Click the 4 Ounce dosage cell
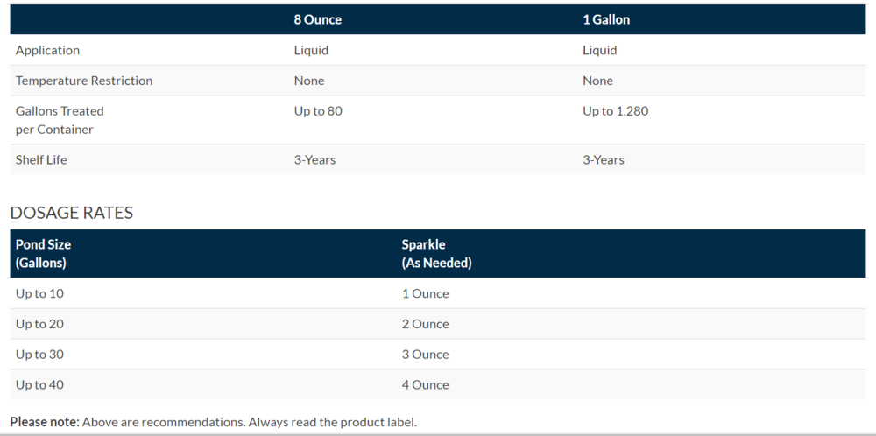Screen dimensions: 876x436 click(425, 385)
